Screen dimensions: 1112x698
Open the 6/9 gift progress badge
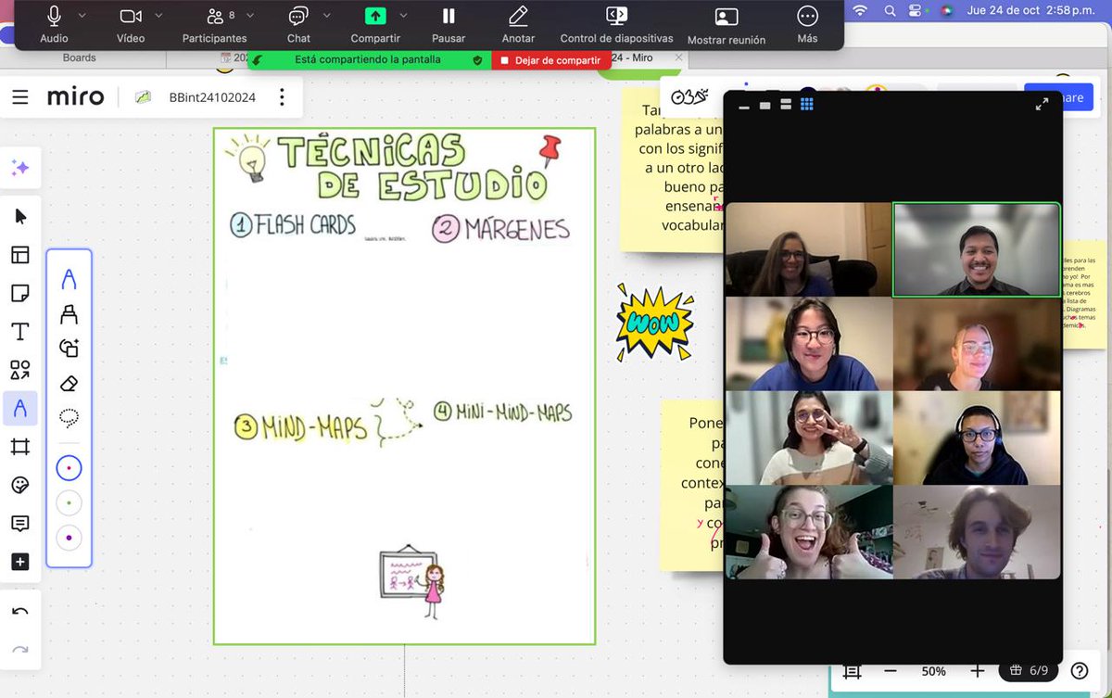tap(1029, 670)
